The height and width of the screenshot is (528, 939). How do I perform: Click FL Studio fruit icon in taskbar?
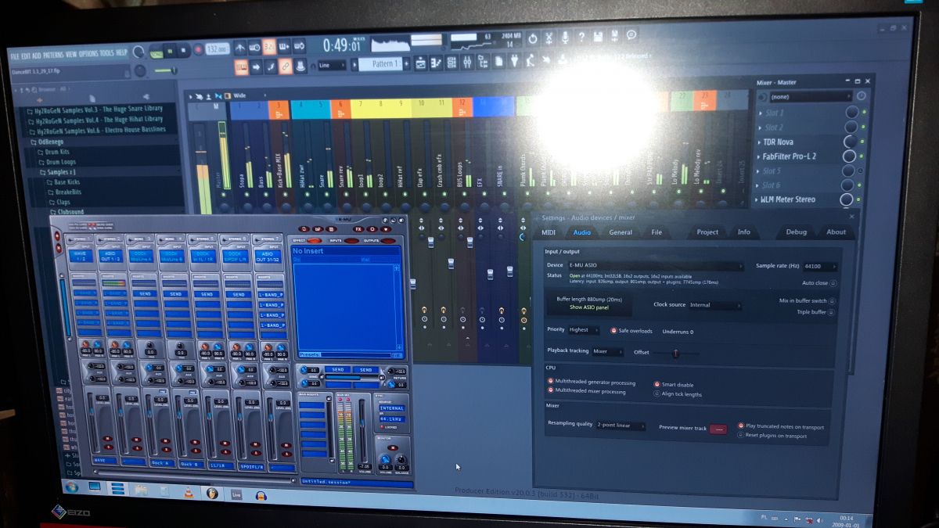pos(212,493)
